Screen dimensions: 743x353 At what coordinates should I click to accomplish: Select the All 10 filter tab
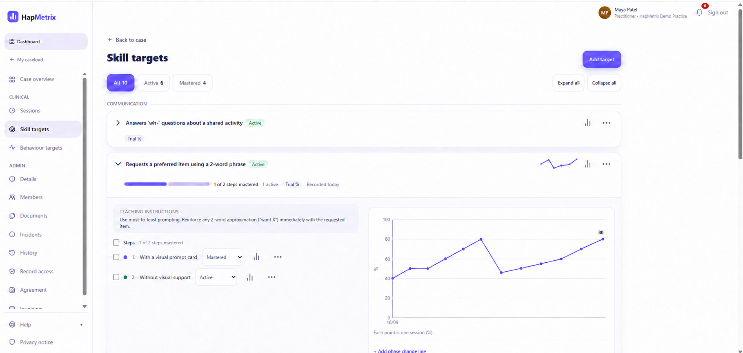click(120, 83)
